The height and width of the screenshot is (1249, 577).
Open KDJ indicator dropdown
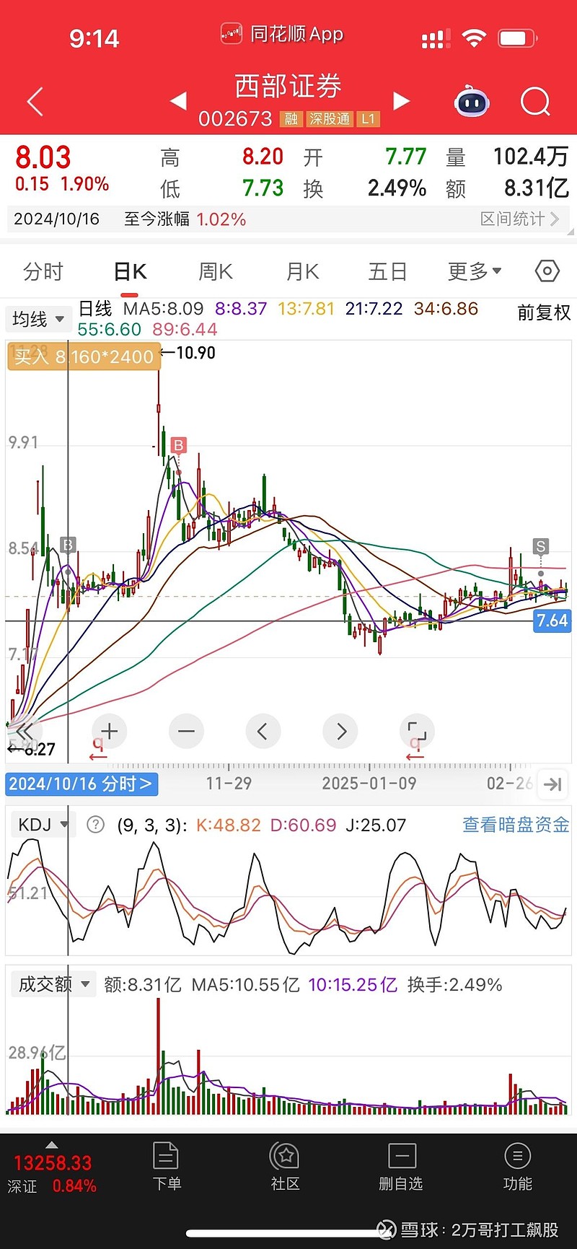coord(42,825)
